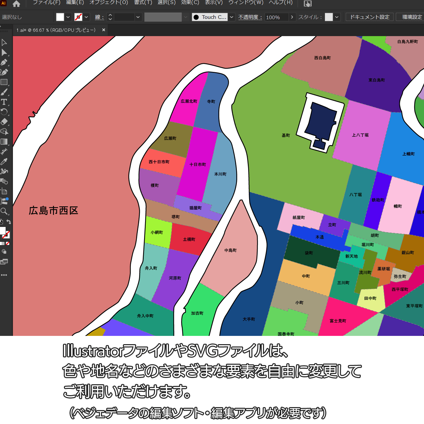Swap fill and stroke colors

(9, 222)
